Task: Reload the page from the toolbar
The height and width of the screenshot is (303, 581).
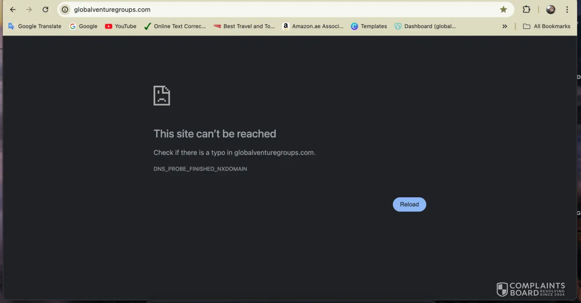Action: pyautogui.click(x=46, y=10)
